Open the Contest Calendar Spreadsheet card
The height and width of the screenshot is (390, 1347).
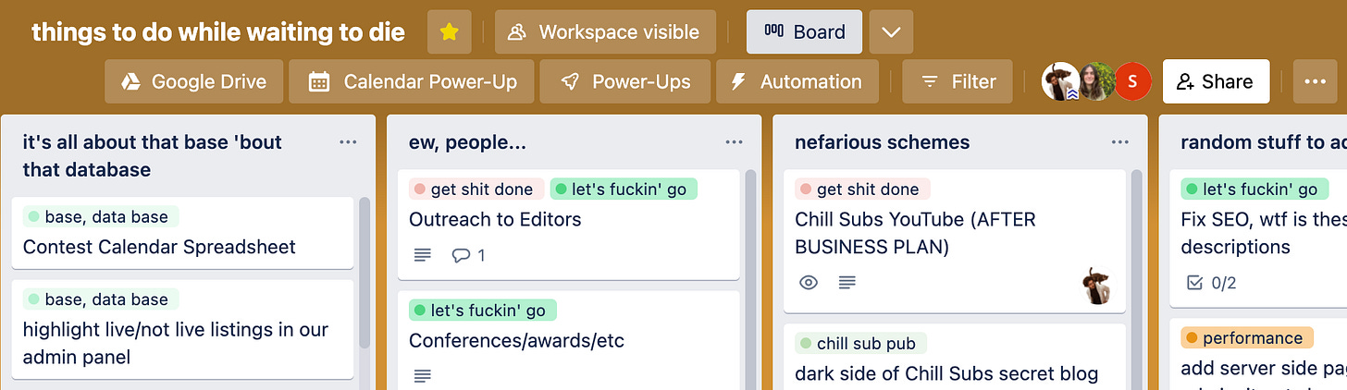point(183,233)
